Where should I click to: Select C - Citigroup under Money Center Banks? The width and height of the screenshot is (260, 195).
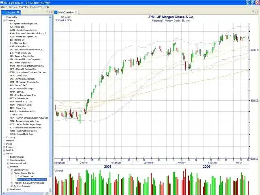(x=26, y=176)
